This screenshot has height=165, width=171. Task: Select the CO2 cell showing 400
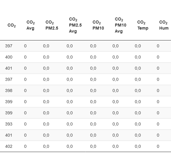pyautogui.click(x=9, y=57)
